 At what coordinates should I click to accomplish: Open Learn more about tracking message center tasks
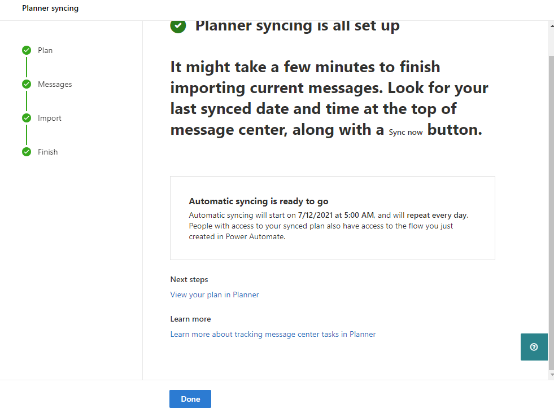click(273, 334)
